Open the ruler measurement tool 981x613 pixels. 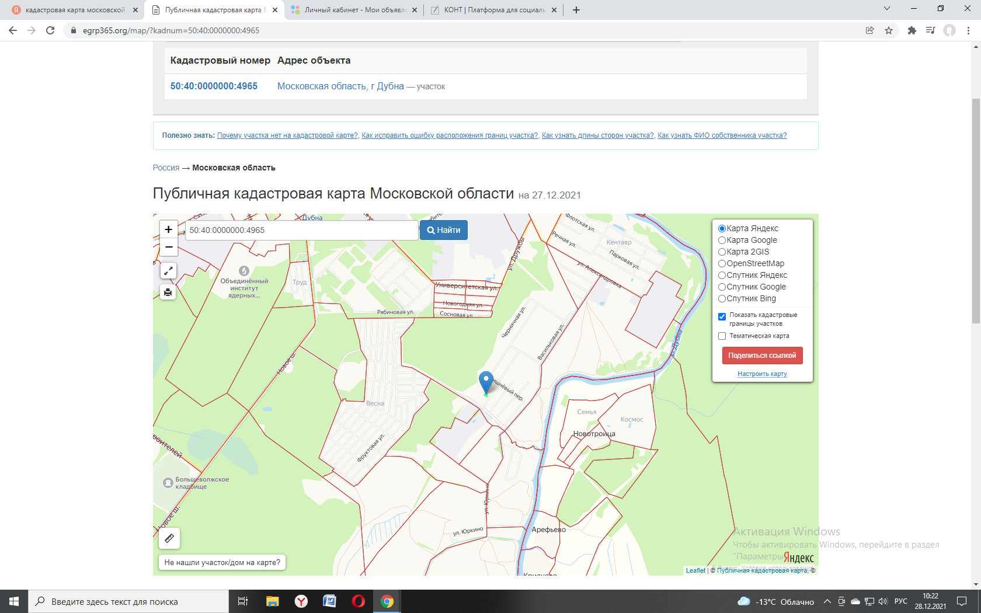[x=169, y=538]
